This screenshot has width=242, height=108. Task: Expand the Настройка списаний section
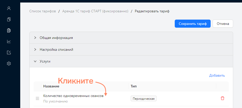pyautogui.click(x=131, y=50)
